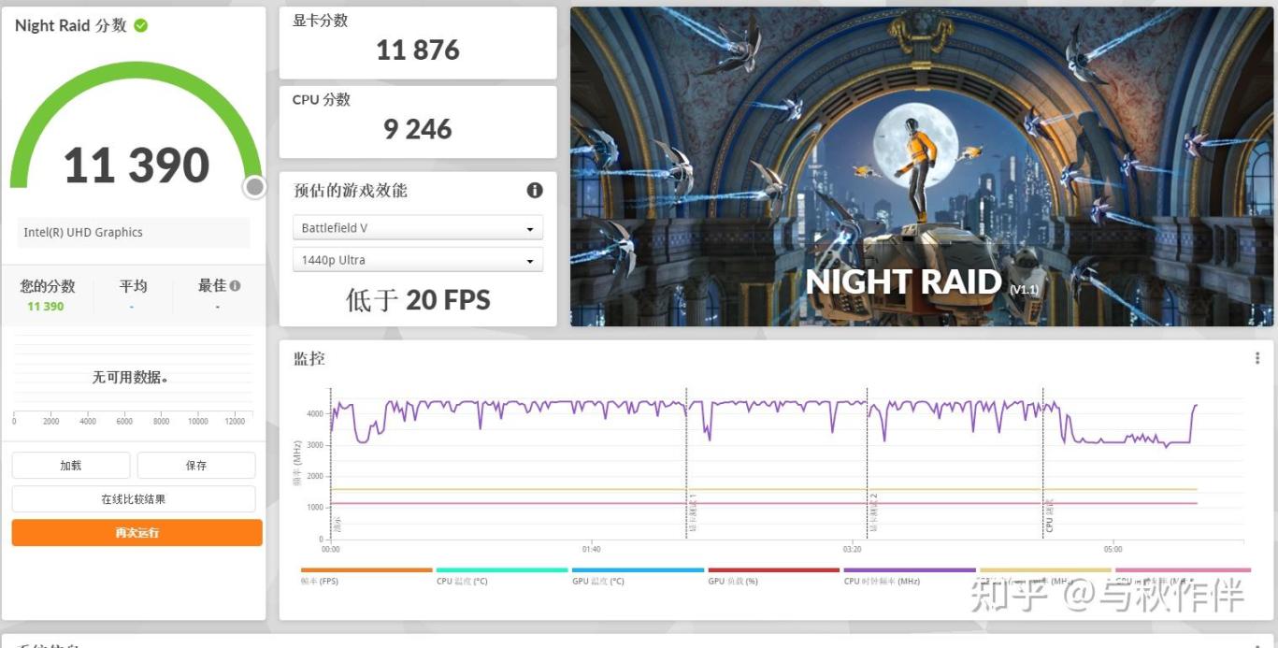
Task: Toggle the CPU 时钟频率 (MHz) legend item
Action: pyautogui.click(x=910, y=576)
